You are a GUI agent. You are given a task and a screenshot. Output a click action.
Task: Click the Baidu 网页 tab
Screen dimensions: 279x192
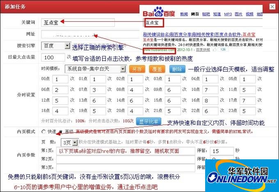pyautogui.click(x=195, y=14)
